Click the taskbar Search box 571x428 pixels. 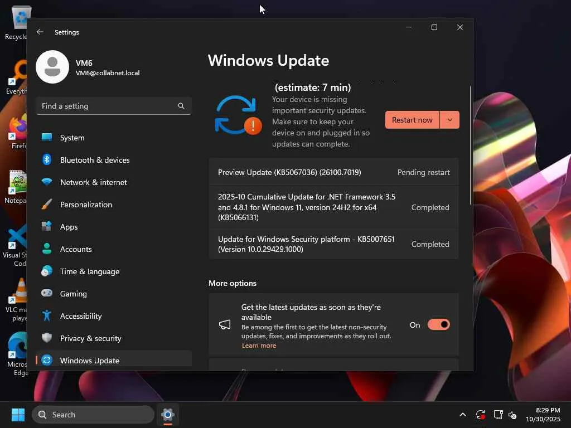point(93,415)
